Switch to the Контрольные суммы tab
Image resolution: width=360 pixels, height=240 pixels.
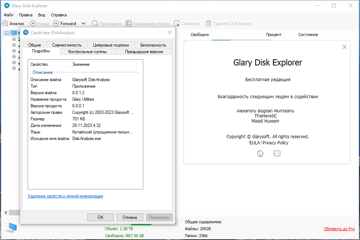coord(88,52)
